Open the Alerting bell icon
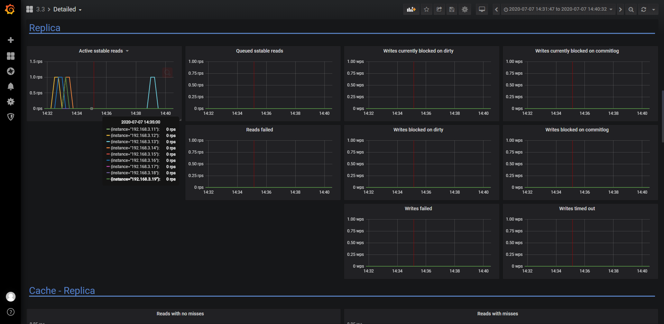 pos(11,86)
